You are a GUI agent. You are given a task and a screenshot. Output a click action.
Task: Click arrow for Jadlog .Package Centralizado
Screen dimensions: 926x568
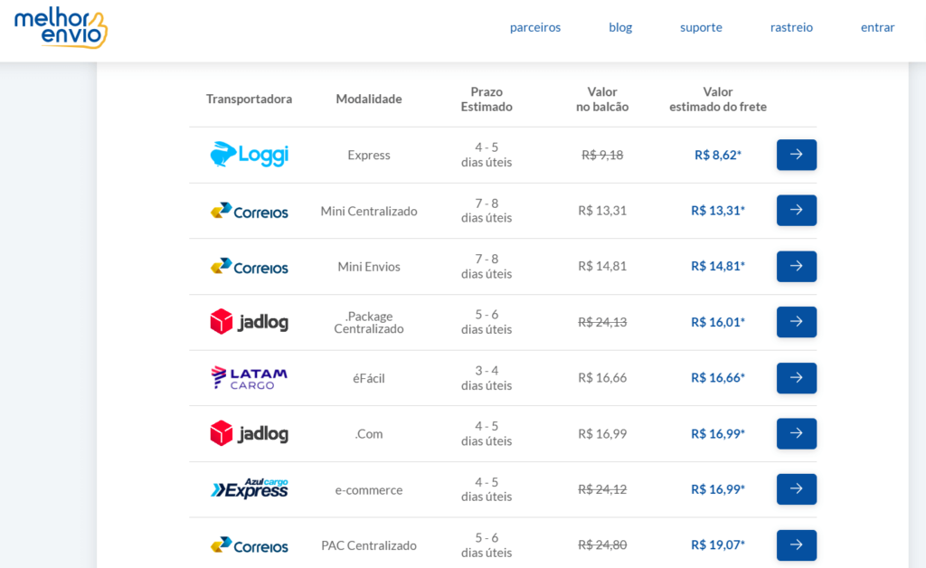coord(796,322)
